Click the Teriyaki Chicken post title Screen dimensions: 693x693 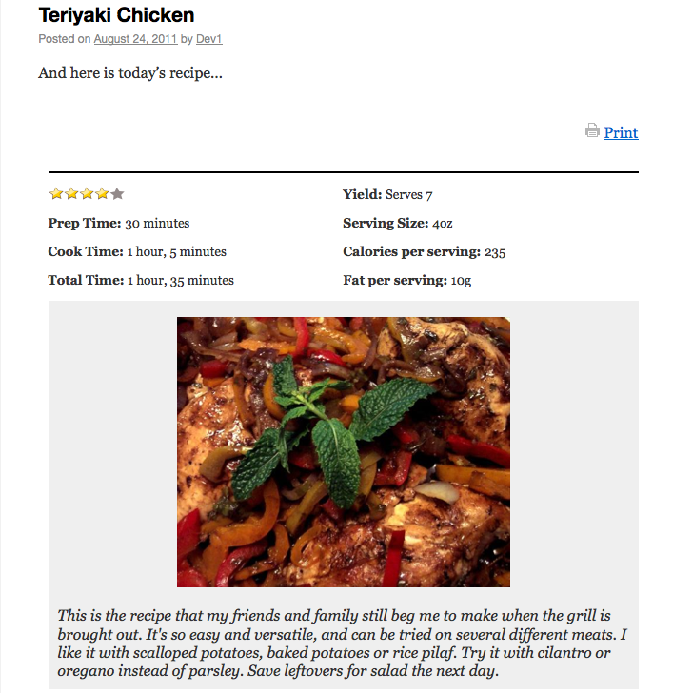[117, 15]
